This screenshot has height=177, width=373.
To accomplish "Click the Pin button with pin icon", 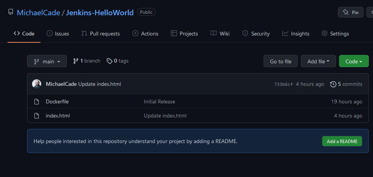I will (350, 12).
